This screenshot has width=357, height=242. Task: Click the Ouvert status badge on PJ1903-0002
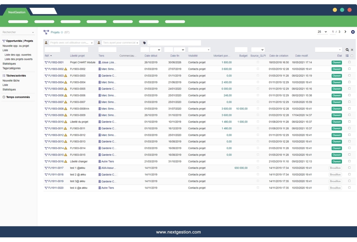[335, 69]
